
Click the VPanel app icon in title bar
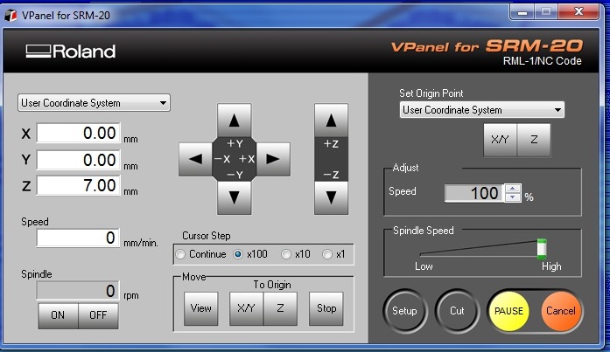click(11, 15)
